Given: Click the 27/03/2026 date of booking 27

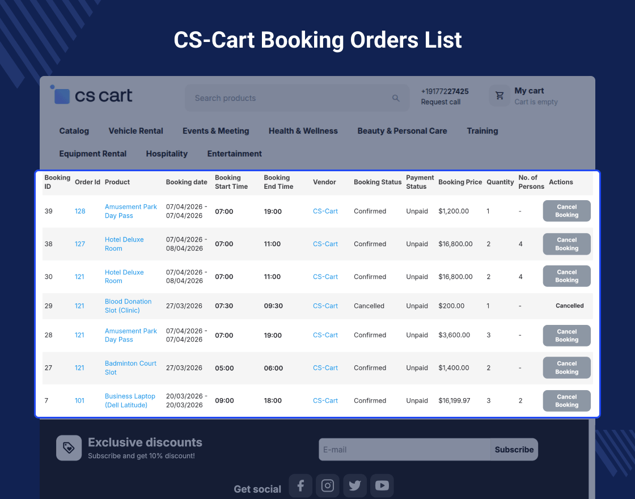Looking at the screenshot, I should pyautogui.click(x=184, y=368).
